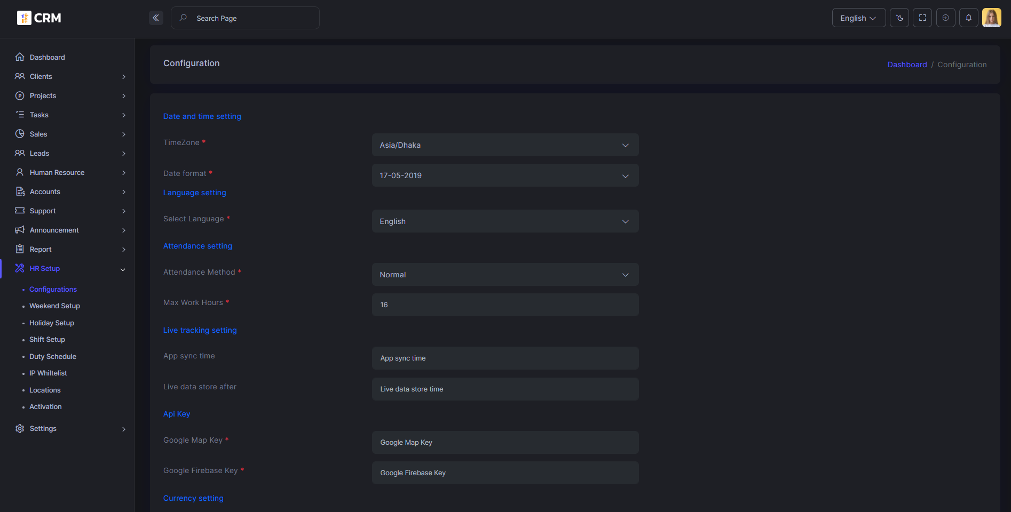This screenshot has width=1011, height=512.
Task: Click the CRM logo
Action: [x=40, y=18]
